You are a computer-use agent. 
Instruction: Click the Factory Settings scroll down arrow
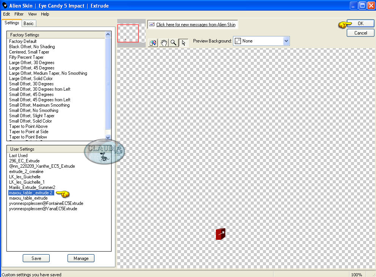click(x=108, y=137)
